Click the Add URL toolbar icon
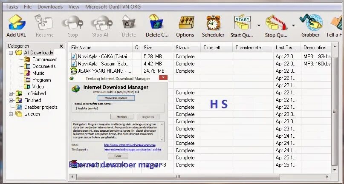The height and width of the screenshot is (184, 344). pos(17,23)
